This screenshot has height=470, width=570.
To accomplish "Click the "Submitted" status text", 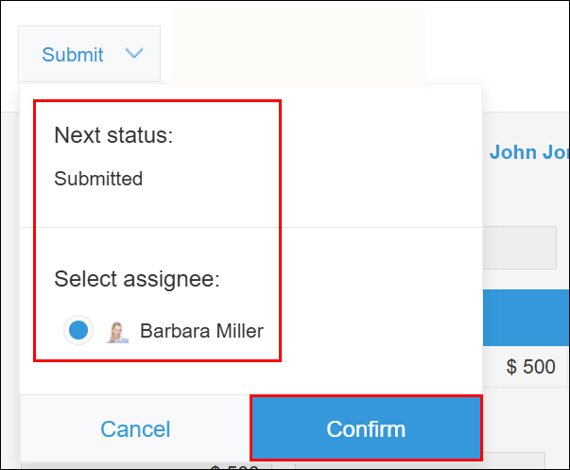I will [98, 179].
